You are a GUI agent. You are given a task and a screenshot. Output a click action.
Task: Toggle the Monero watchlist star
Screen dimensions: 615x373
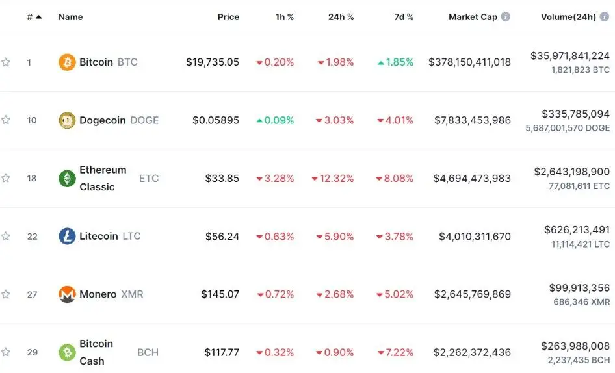pos(6,294)
